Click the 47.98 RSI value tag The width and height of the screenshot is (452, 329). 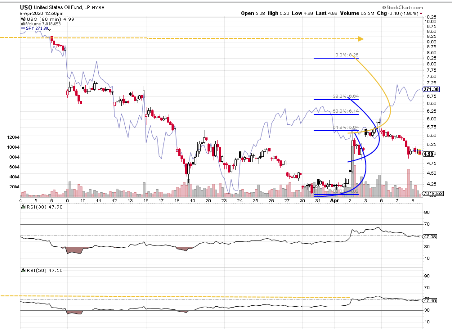coord(430,237)
